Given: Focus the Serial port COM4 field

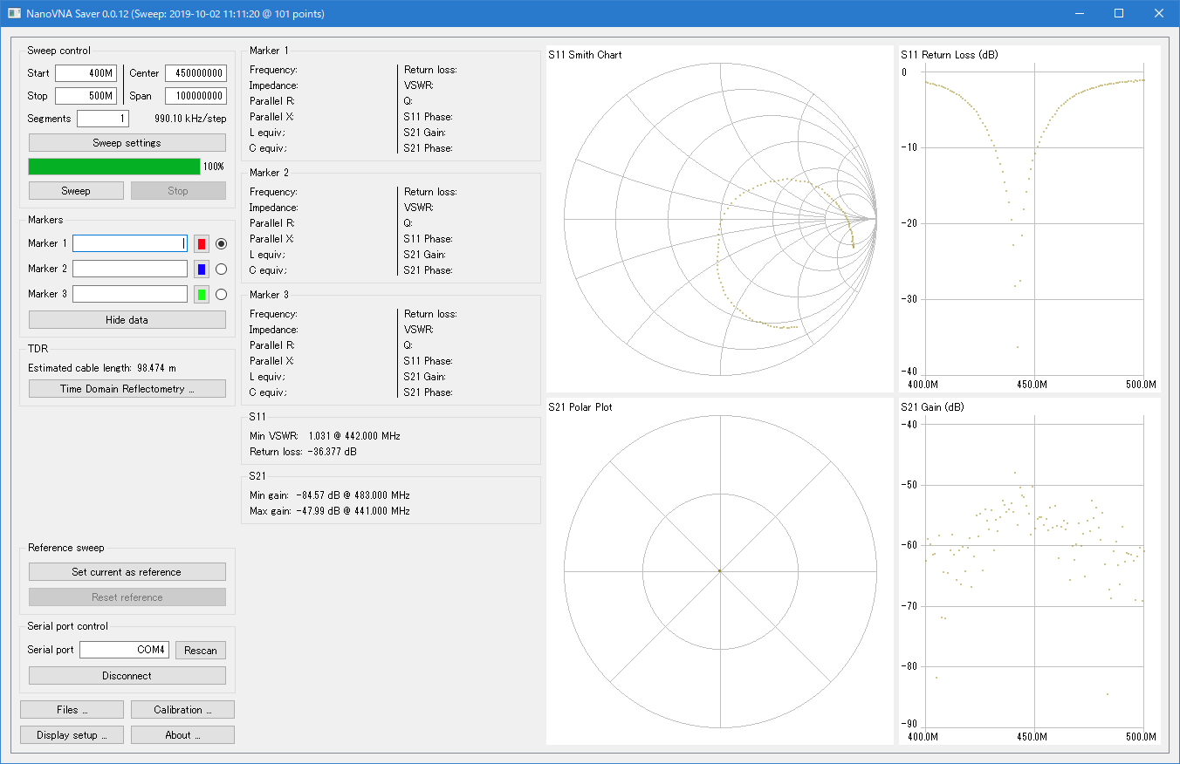Looking at the screenshot, I should click(124, 650).
